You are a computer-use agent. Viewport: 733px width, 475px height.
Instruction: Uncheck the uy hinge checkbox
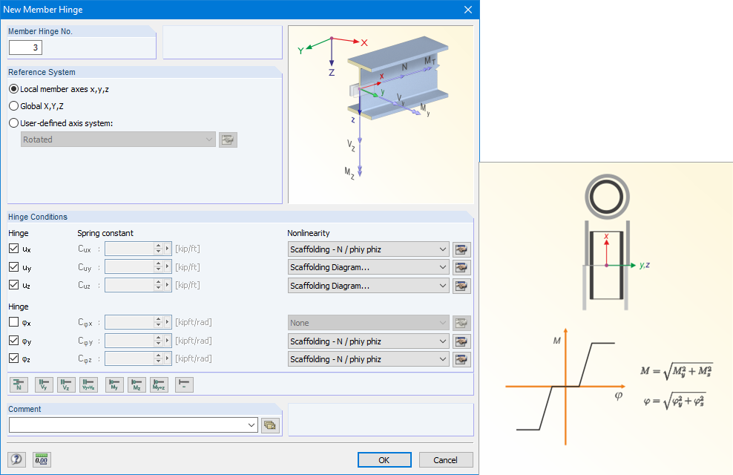point(13,266)
